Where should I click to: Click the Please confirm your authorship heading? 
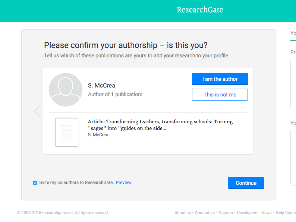pos(126,45)
